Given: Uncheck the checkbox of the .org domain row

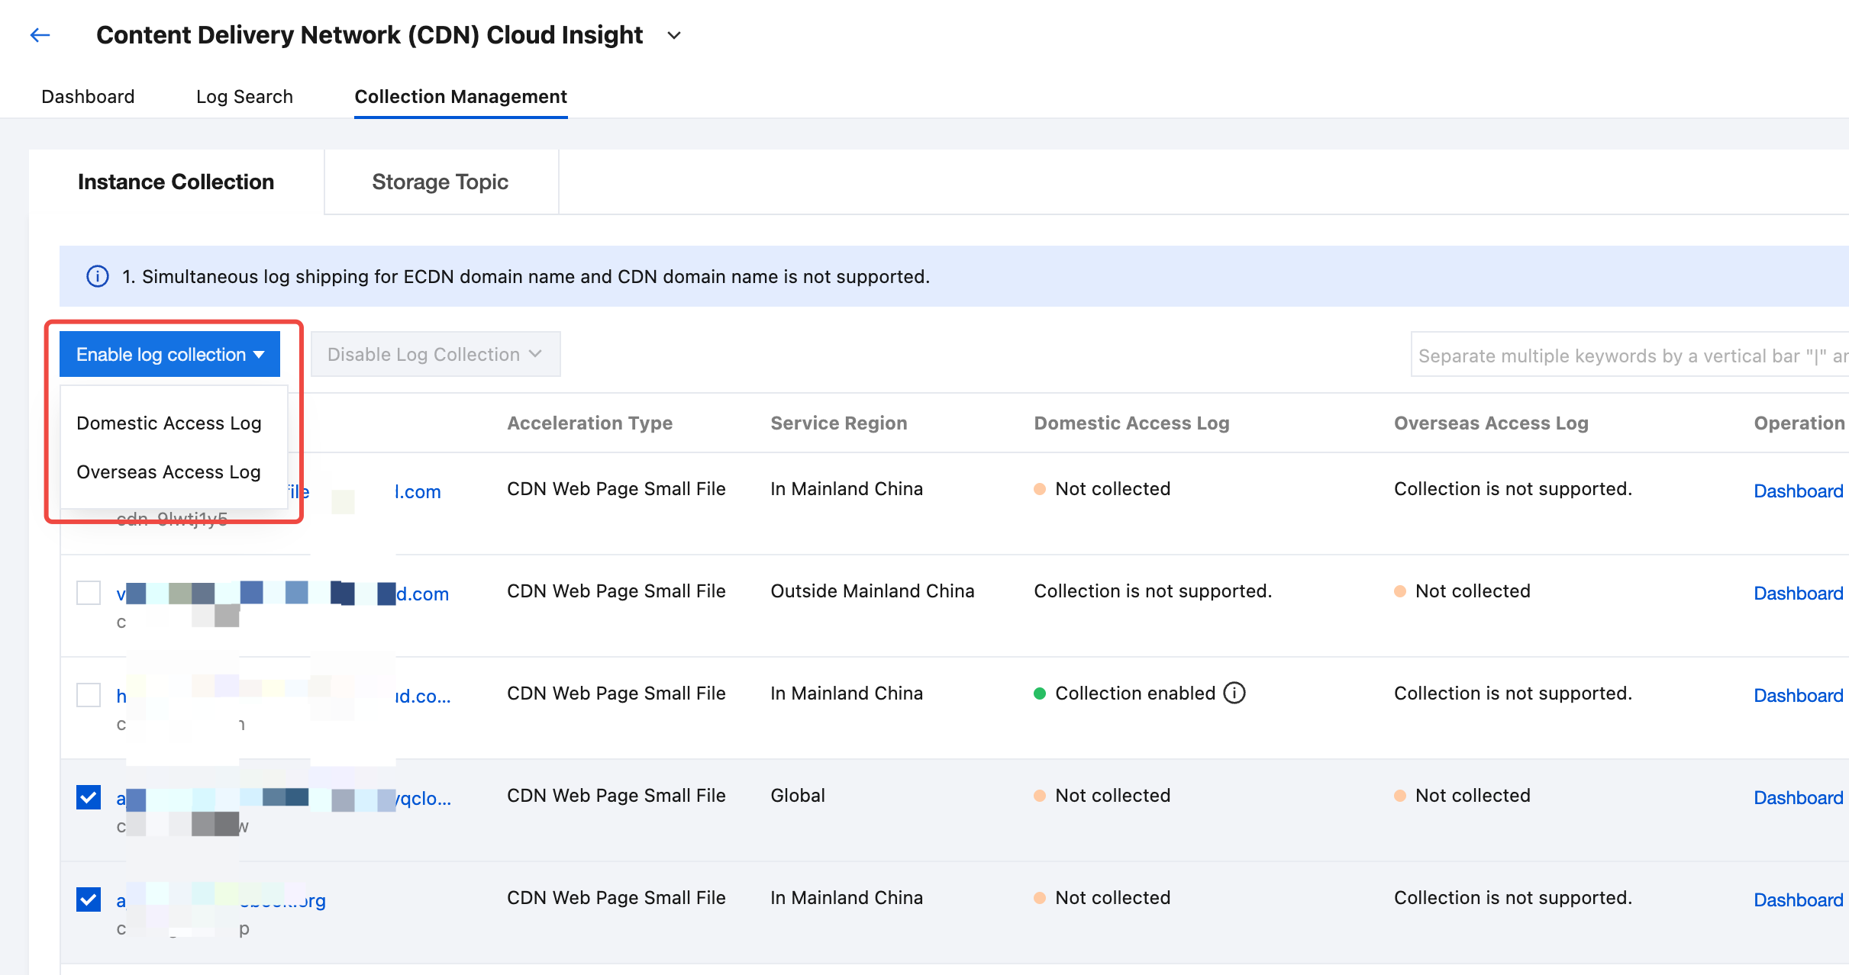Looking at the screenshot, I should click(89, 899).
